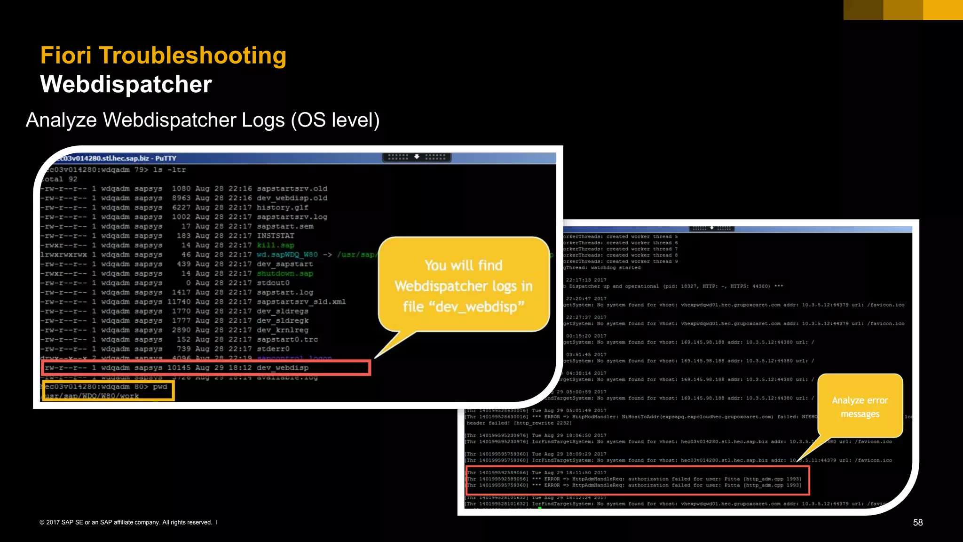Screen dimensions: 963x542
Task: Click the highlighted dev_webdisp file row
Action: coord(206,368)
